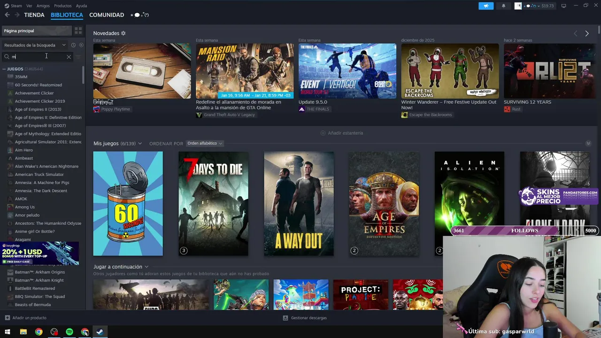This screenshot has width=601, height=338.
Task: Open File Explorer from the taskbar
Action: click(x=23, y=332)
